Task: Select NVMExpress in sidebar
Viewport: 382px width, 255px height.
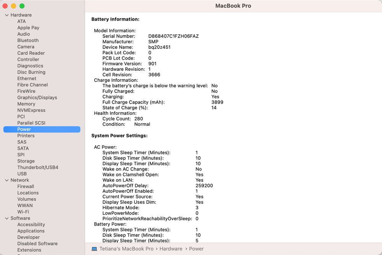Action: [x=31, y=110]
